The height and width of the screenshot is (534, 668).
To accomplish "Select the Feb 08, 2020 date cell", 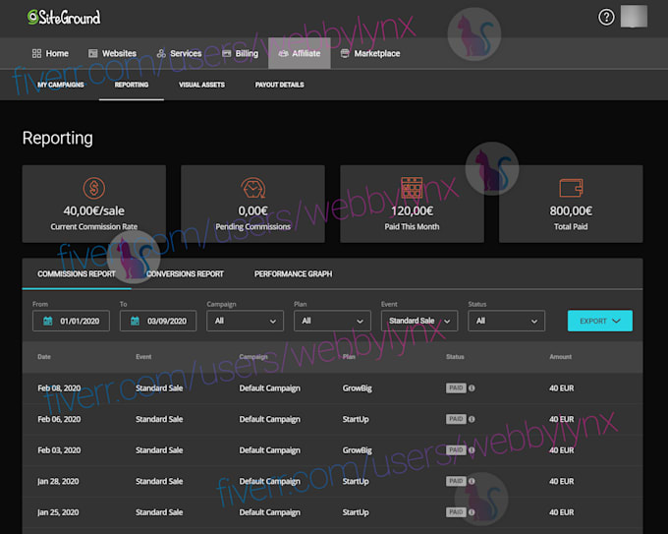I will 59,388.
